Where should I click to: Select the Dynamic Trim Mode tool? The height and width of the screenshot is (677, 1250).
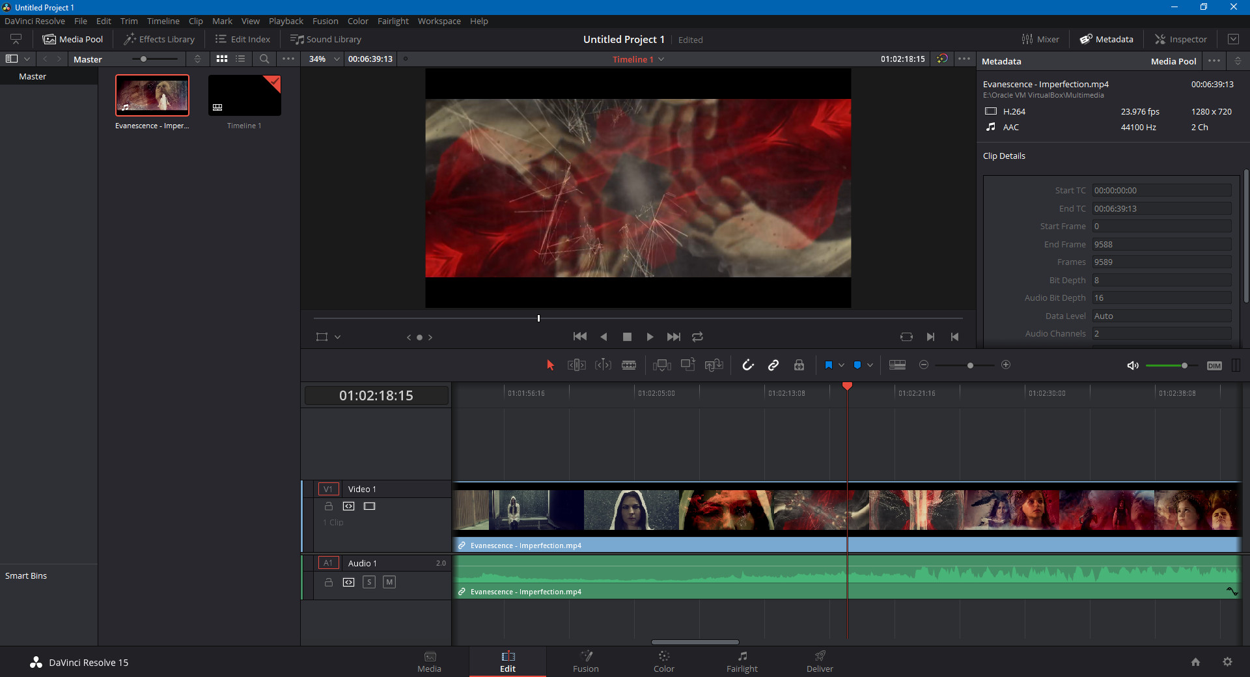coord(604,365)
